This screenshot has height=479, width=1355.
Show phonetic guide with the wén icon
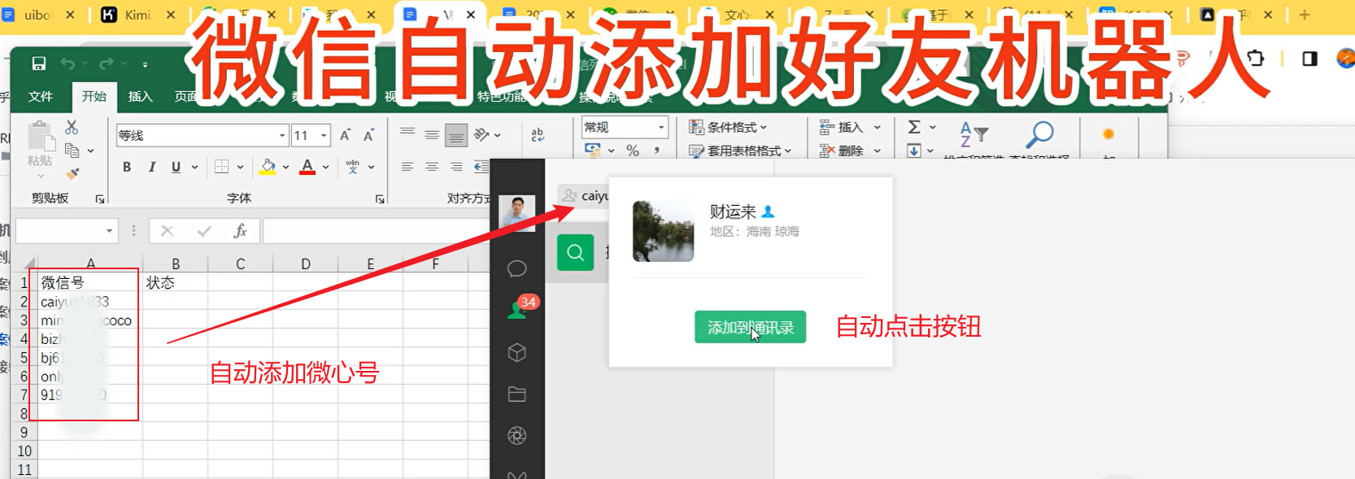(352, 167)
